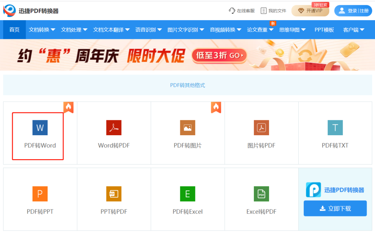Viewport: 375px width, 232px height.
Task: Click the blue P client logo
Action: click(x=313, y=190)
